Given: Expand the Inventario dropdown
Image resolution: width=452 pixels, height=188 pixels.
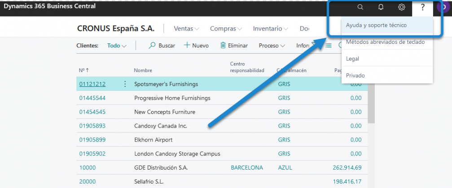Looking at the screenshot, I should point(270,29).
